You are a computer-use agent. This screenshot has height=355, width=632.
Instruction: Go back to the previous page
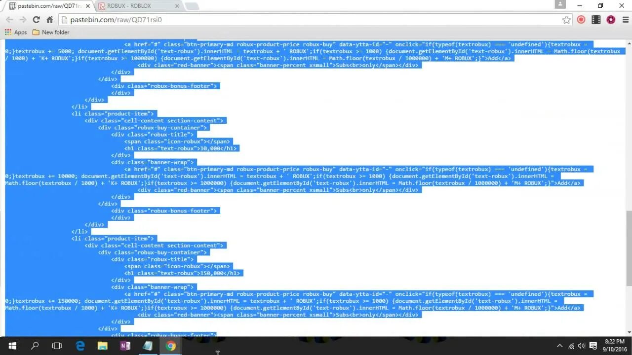(9, 20)
